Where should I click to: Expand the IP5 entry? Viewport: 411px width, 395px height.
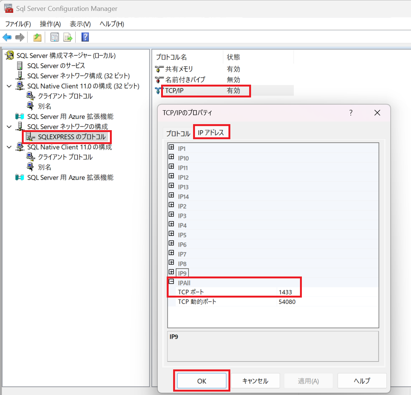coord(171,233)
